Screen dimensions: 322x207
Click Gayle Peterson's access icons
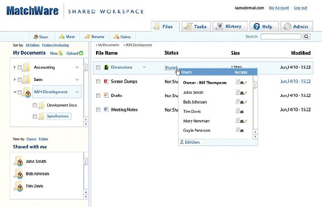tap(240, 130)
